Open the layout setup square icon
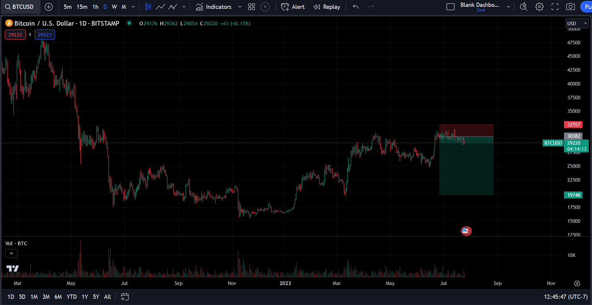 pyautogui.click(x=450, y=7)
